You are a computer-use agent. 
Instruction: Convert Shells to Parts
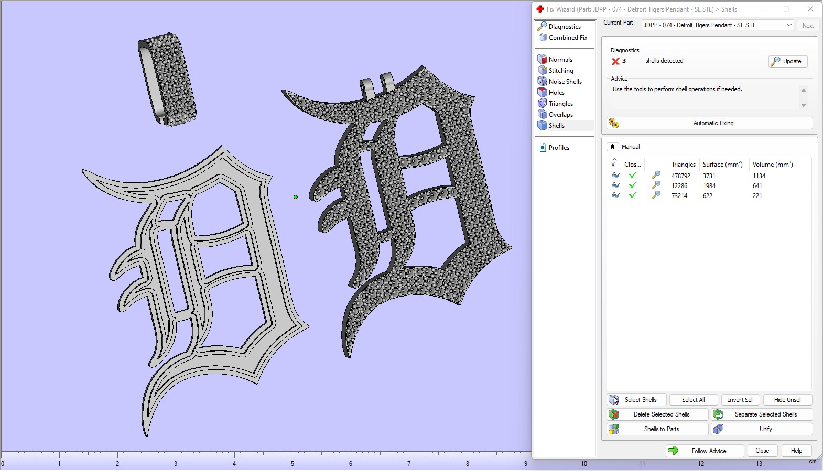point(658,429)
